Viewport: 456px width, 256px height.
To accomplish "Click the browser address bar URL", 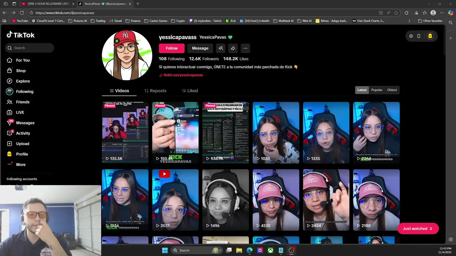I will [x=65, y=13].
